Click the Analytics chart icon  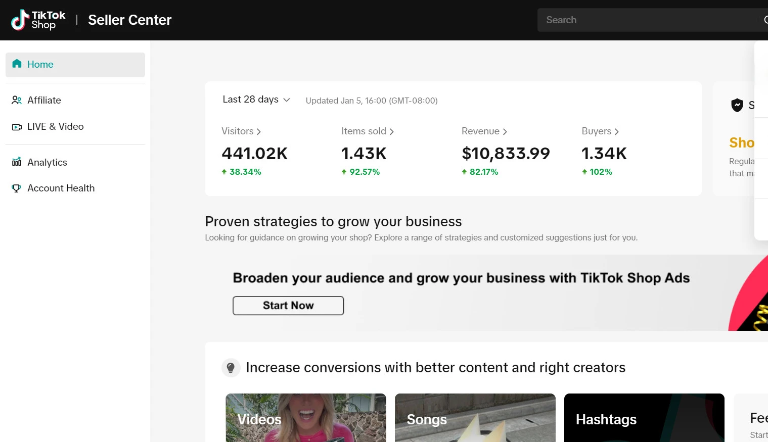[17, 162]
